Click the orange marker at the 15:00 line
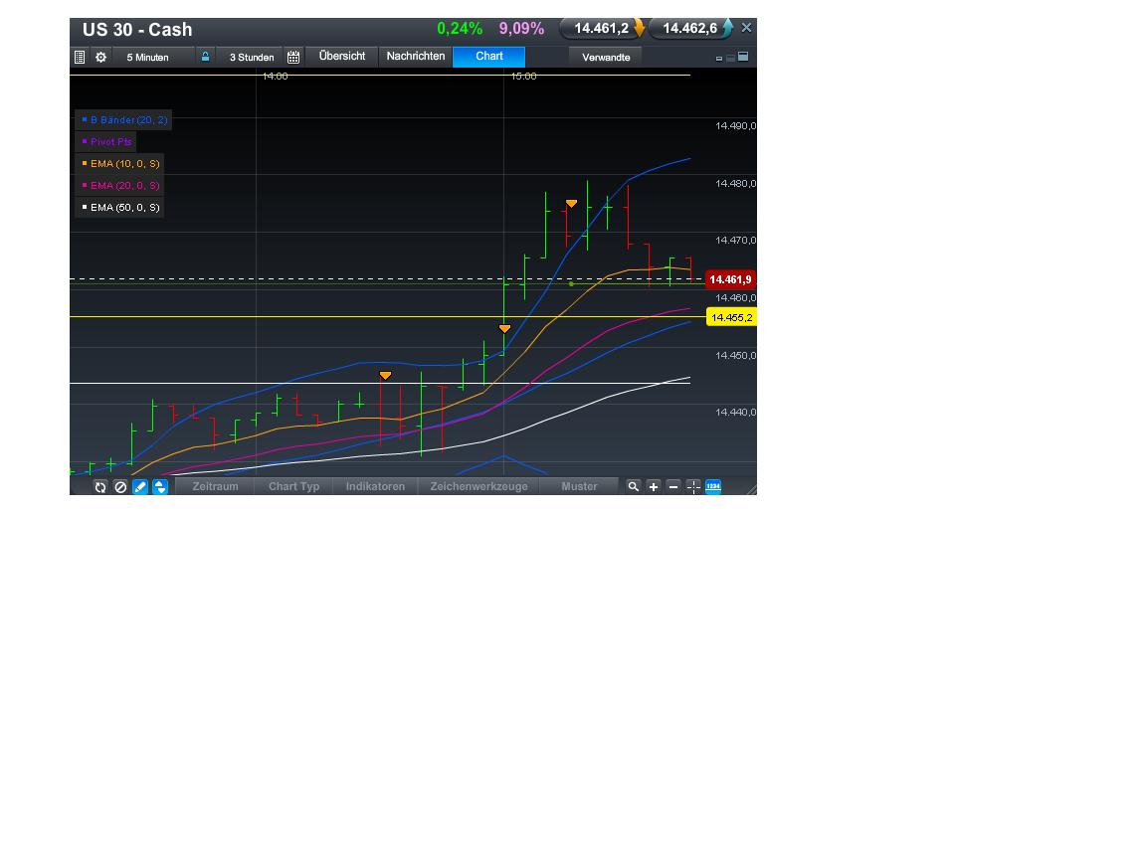The height and width of the screenshot is (859, 1146). click(x=504, y=329)
